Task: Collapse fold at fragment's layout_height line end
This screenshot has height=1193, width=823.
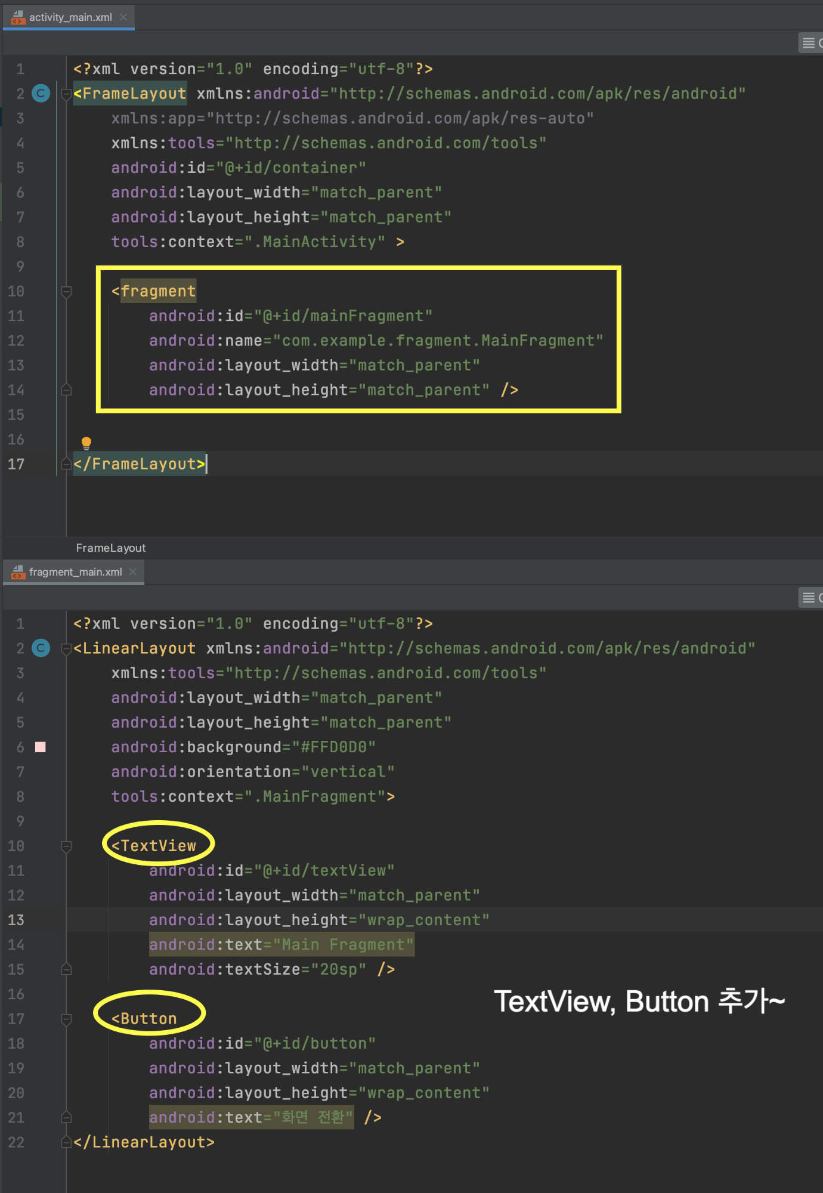Action: 66,390
